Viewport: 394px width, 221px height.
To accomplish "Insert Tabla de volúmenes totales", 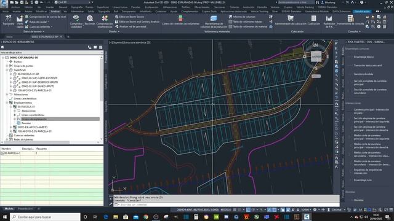I will [x=245, y=22].
